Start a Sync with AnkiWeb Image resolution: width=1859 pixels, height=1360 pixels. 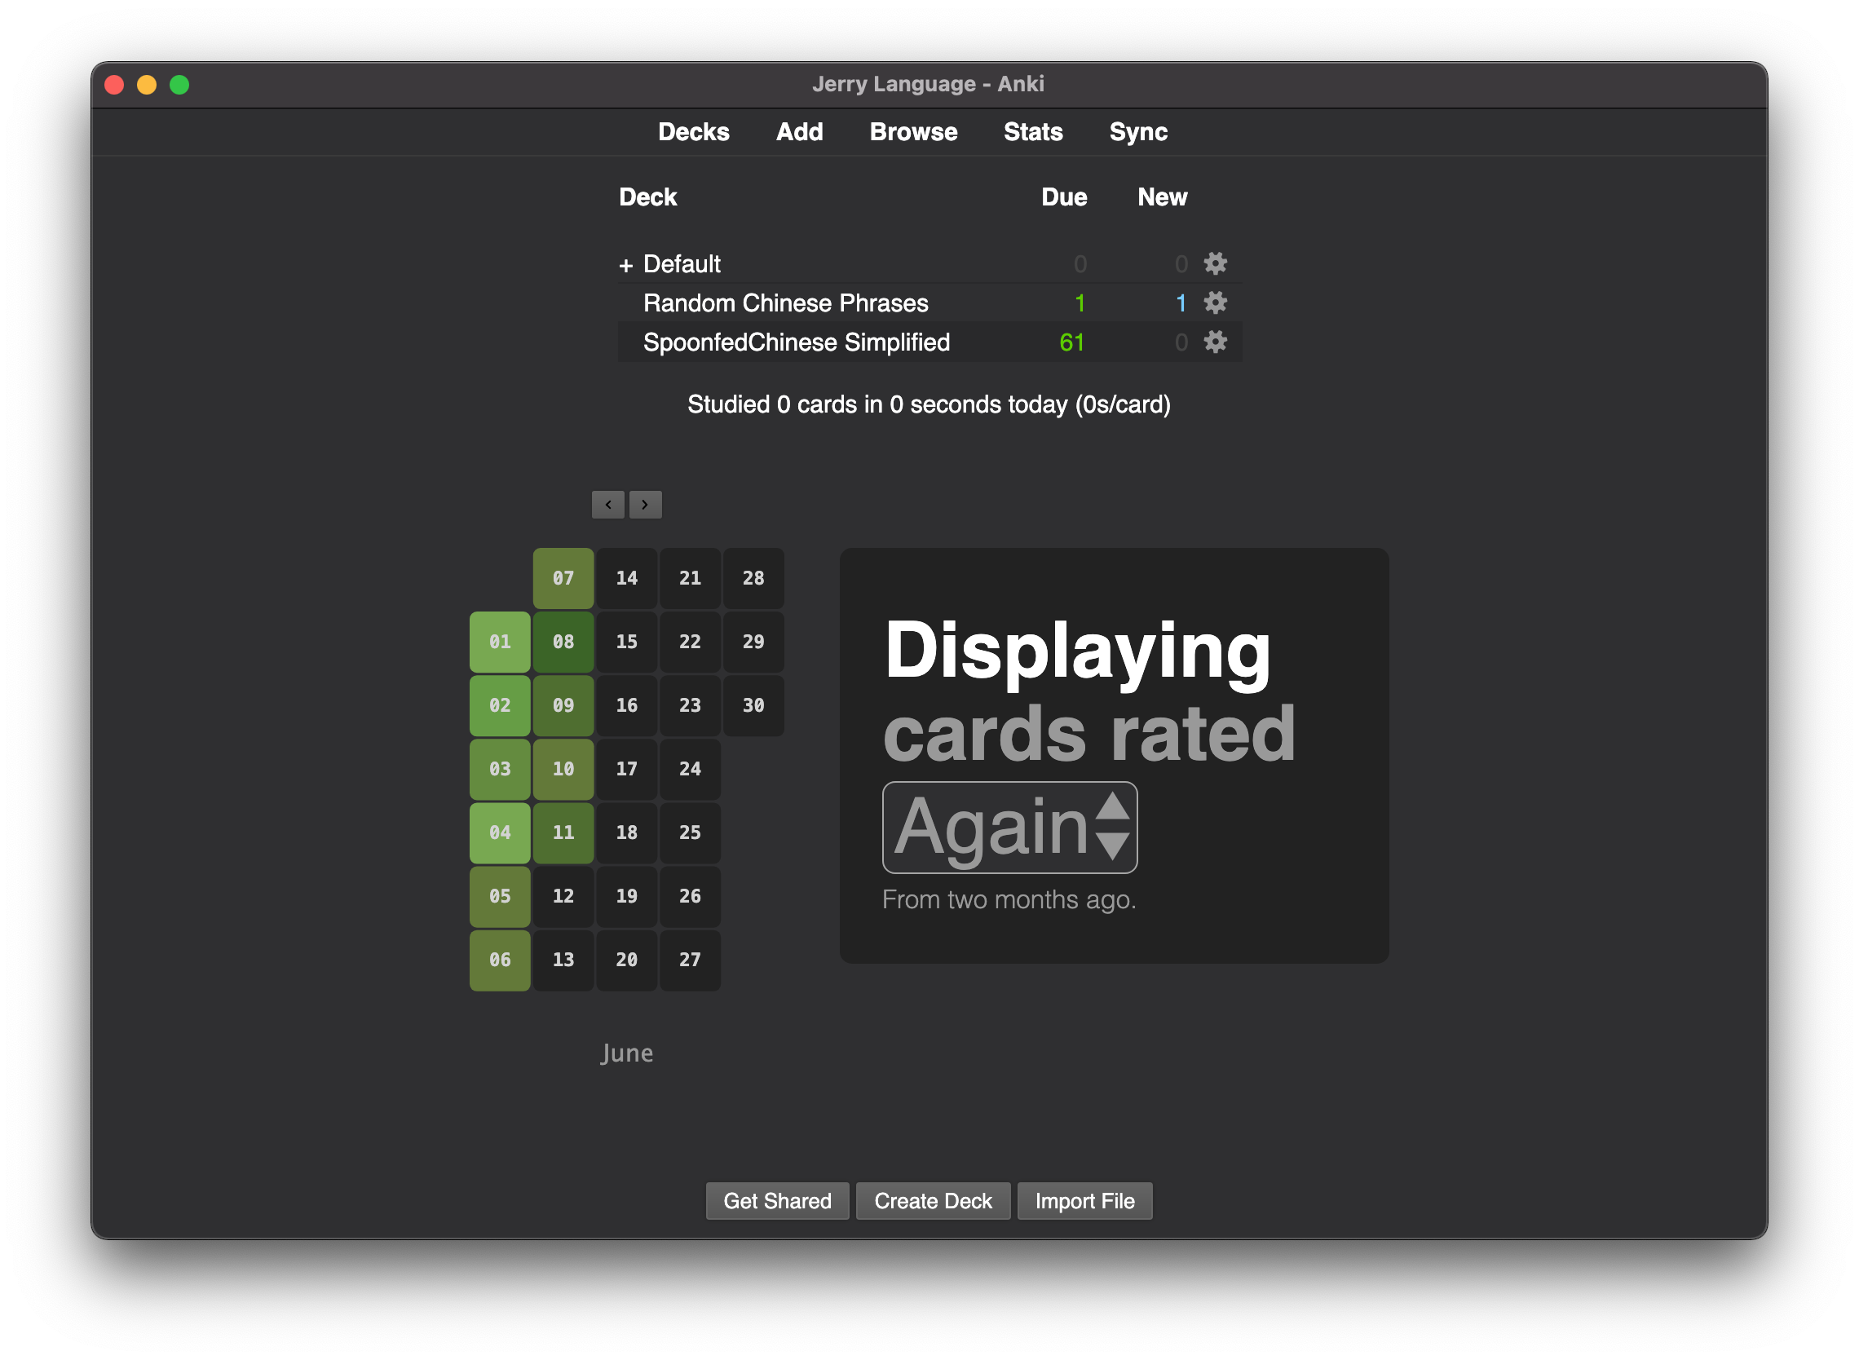(1137, 132)
